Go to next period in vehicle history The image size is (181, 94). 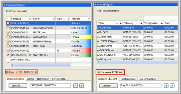pos(82,85)
